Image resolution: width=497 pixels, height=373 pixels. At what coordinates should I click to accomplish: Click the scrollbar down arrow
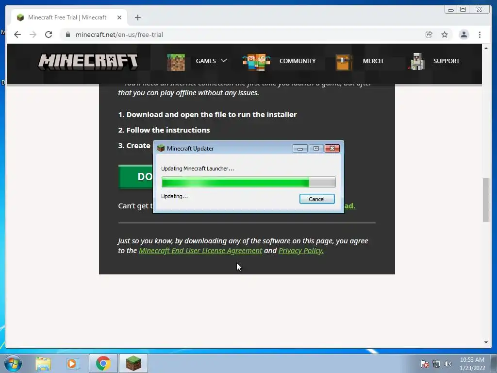(486, 342)
